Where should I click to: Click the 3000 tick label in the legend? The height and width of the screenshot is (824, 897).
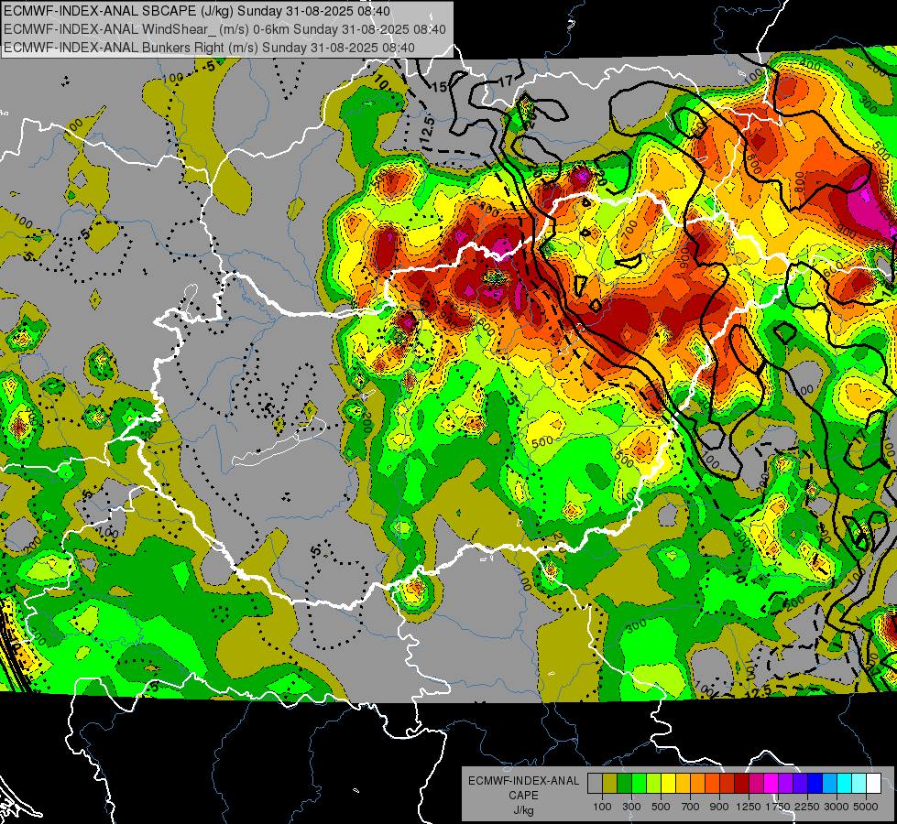(x=837, y=807)
